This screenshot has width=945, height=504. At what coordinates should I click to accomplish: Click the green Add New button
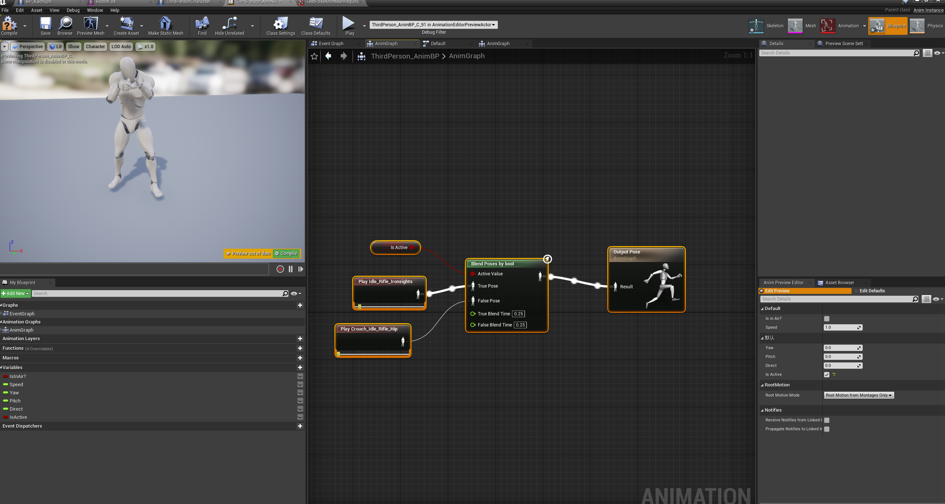15,294
